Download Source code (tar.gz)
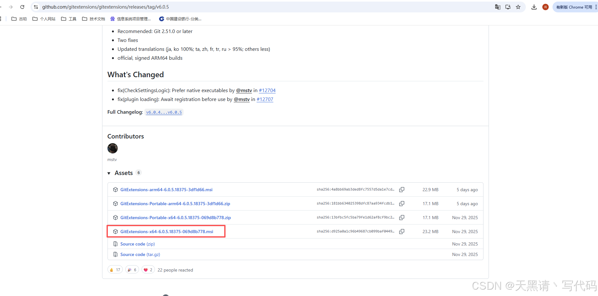Screen dimensions: 598x296 [140, 254]
